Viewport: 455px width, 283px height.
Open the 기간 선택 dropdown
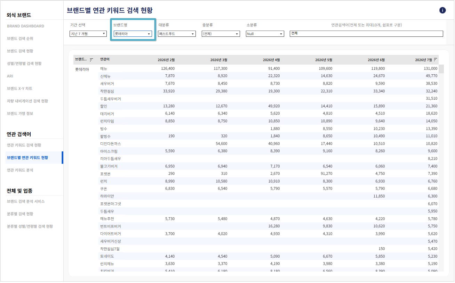point(88,34)
